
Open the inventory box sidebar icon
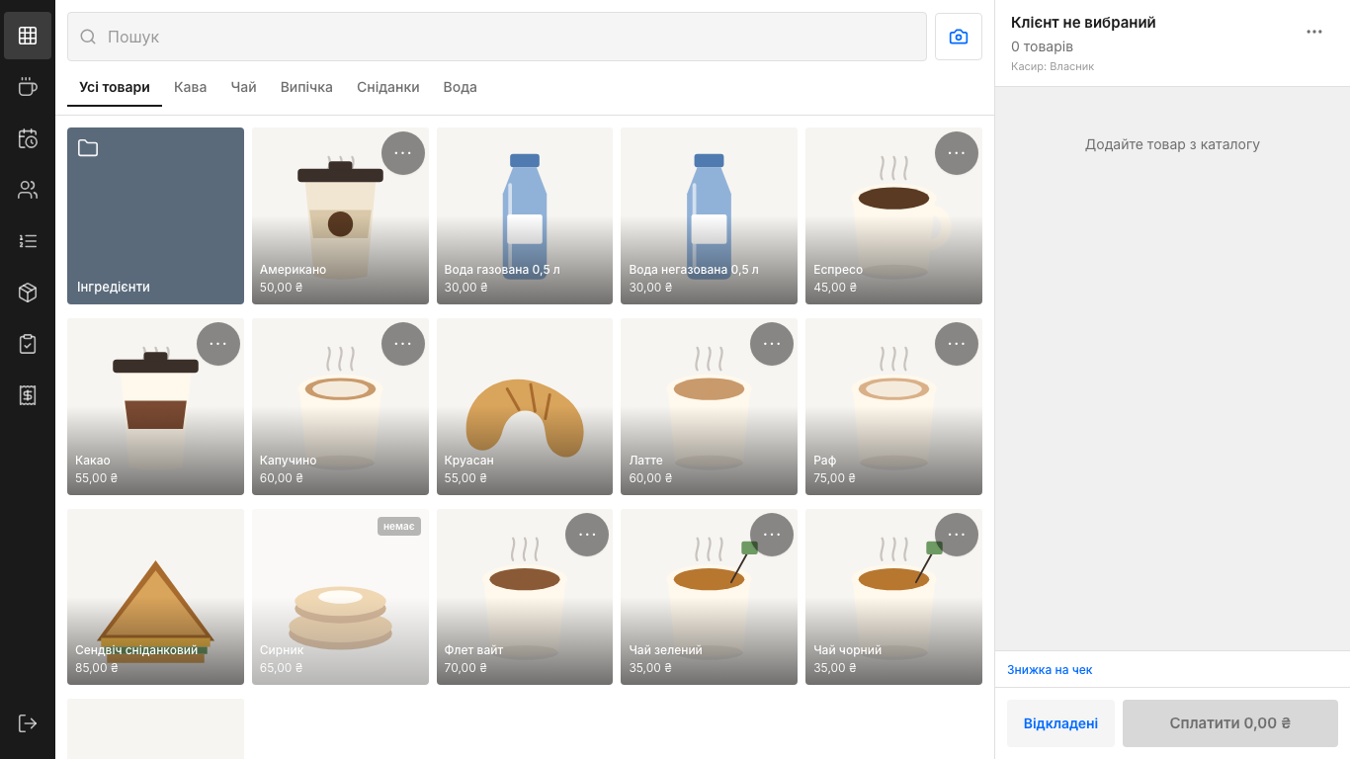(28, 293)
